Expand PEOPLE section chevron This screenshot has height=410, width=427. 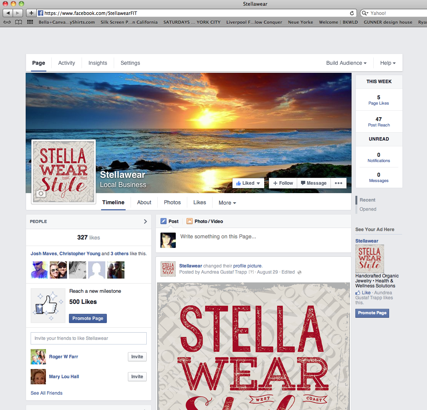point(146,221)
